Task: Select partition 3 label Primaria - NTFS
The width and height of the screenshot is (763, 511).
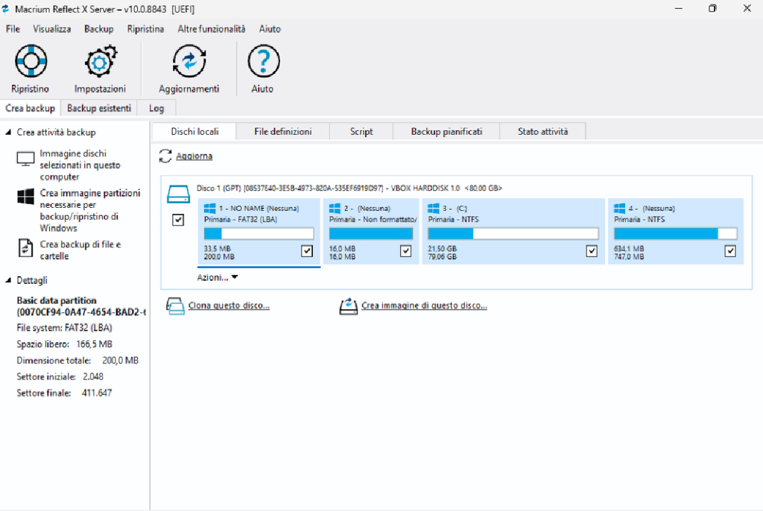Action: [x=454, y=220]
